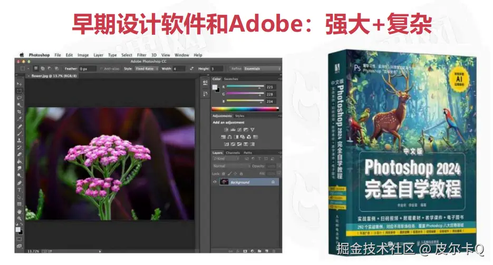Select the Move tool
This screenshot has width=493, height=265.
click(x=19, y=84)
